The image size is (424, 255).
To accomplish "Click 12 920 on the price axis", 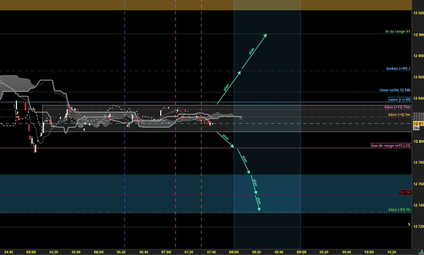I will click(419, 13).
